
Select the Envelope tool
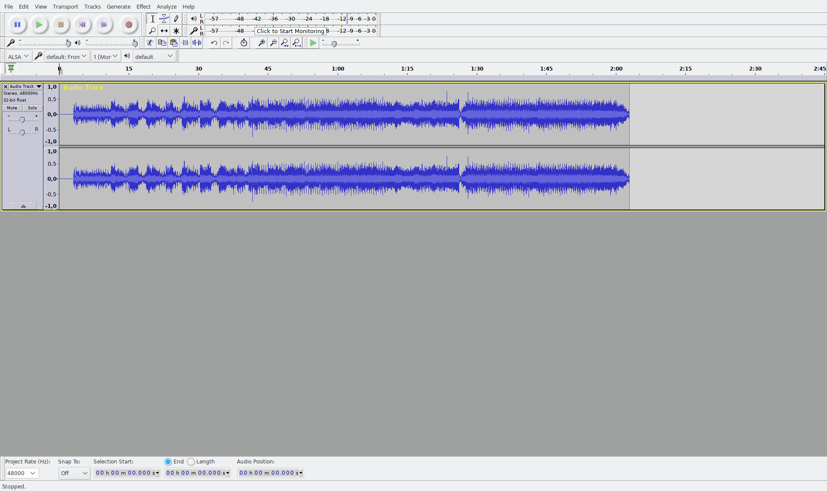pyautogui.click(x=164, y=19)
